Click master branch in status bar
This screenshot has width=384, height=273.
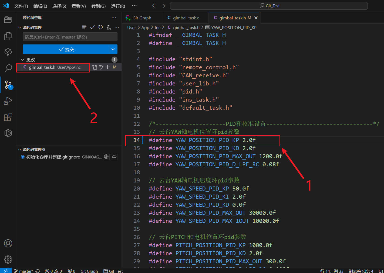pos(24,271)
